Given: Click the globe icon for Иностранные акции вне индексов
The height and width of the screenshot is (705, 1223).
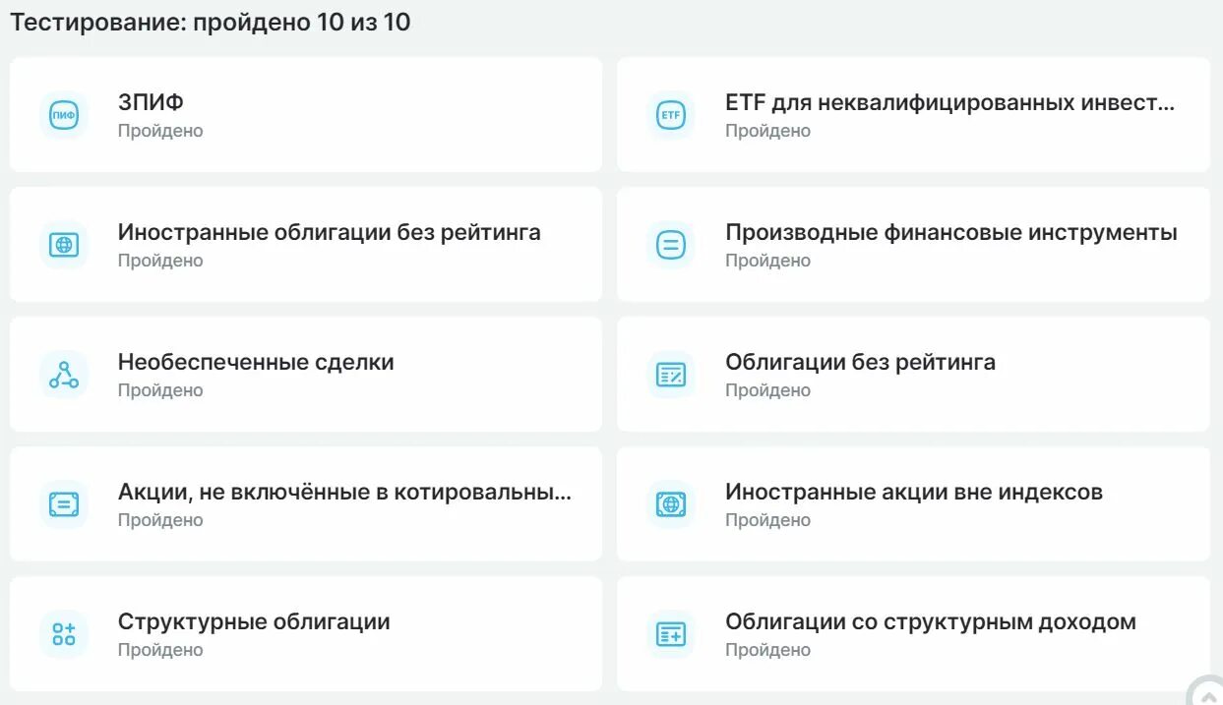Looking at the screenshot, I should [x=671, y=504].
